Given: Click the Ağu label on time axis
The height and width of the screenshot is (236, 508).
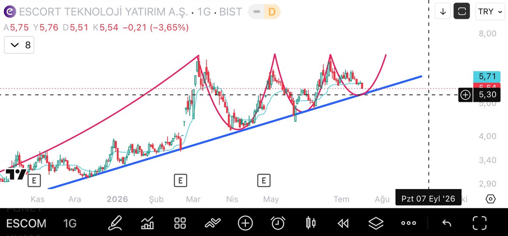Looking at the screenshot, I should [x=381, y=199].
